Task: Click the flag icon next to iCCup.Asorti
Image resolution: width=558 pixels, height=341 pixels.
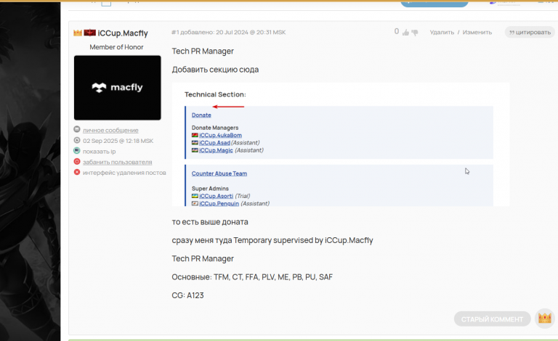Action: [195, 196]
